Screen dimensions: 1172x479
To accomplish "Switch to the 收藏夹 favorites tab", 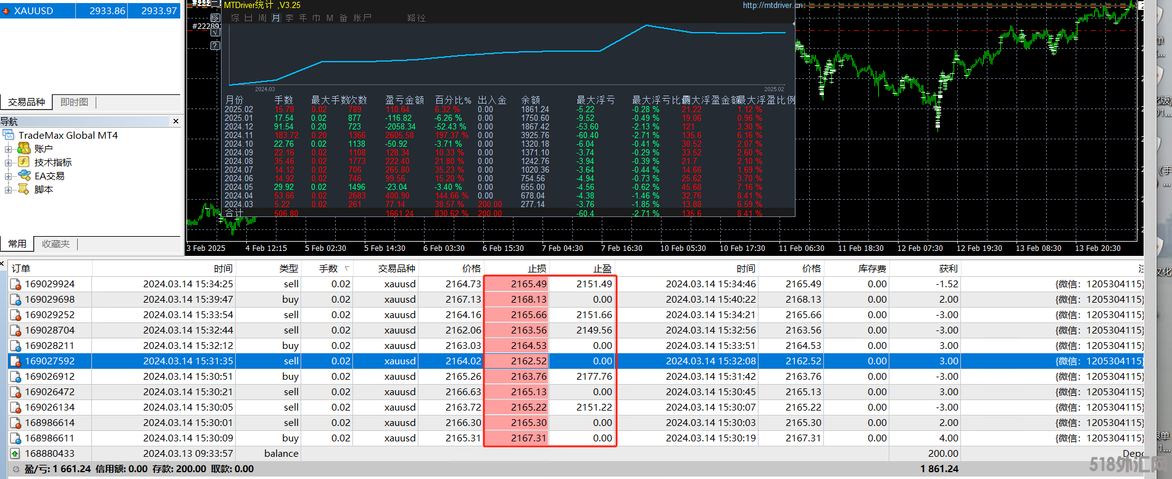I will tap(56, 244).
